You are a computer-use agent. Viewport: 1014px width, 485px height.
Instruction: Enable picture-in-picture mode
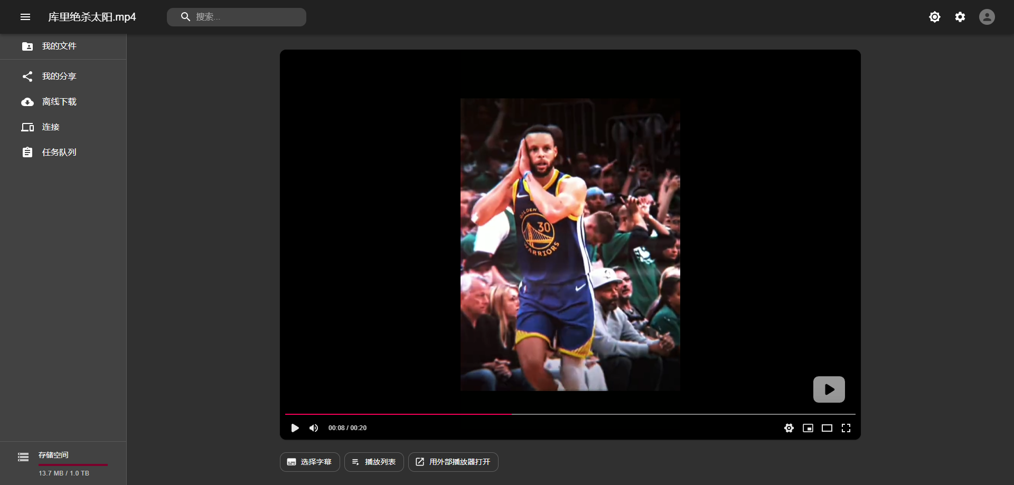coord(808,428)
